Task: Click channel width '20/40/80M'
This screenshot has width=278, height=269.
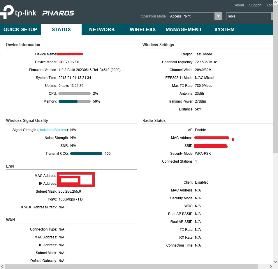Action: point(203,70)
